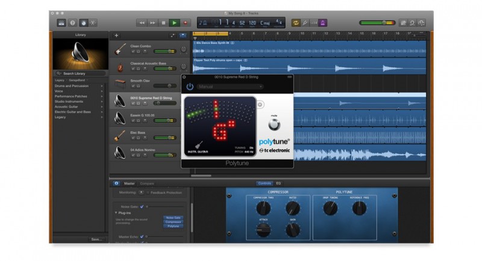Click the Stop transport button

pyautogui.click(x=163, y=23)
